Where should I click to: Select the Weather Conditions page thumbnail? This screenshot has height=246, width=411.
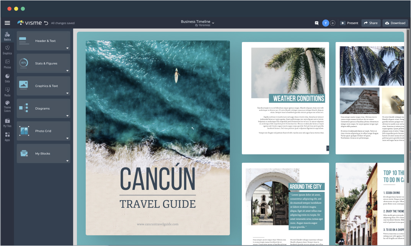click(285, 98)
